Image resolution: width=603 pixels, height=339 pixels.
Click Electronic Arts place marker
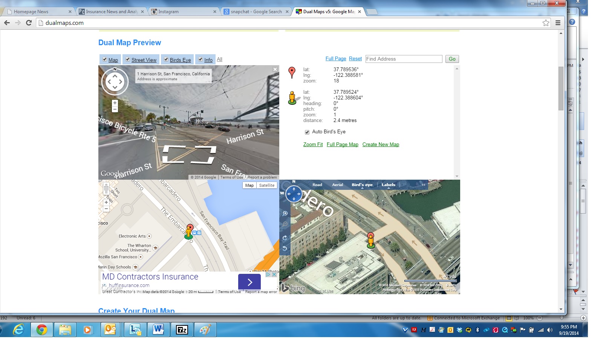(x=149, y=236)
